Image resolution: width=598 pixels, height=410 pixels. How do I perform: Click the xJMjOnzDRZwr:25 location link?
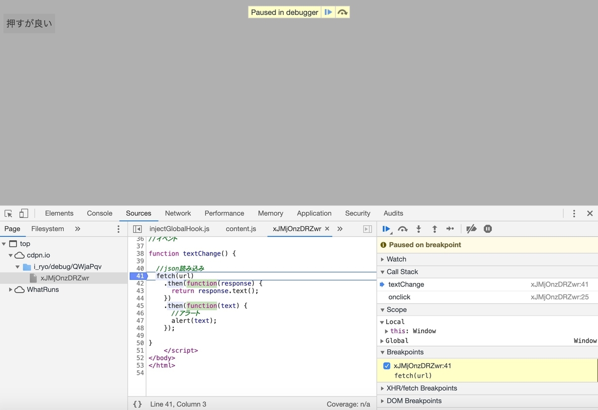tap(560, 297)
